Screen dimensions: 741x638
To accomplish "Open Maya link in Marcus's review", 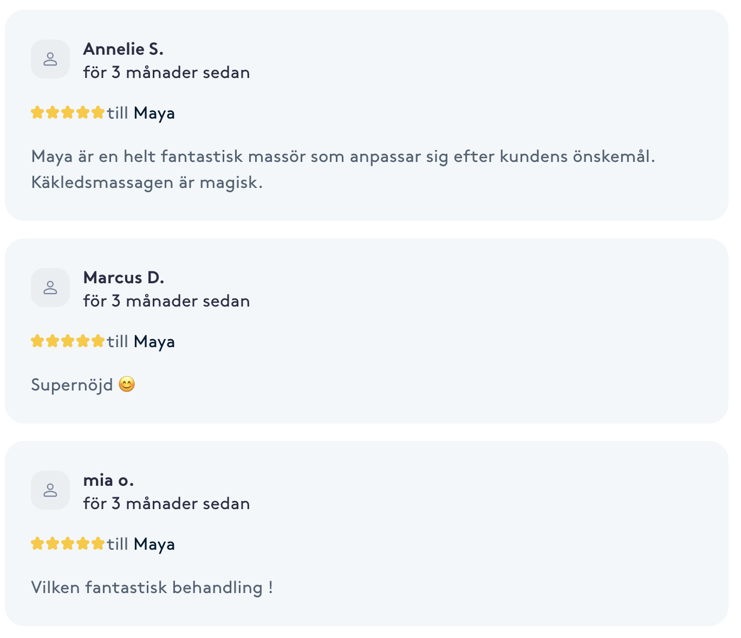I will click(x=154, y=342).
